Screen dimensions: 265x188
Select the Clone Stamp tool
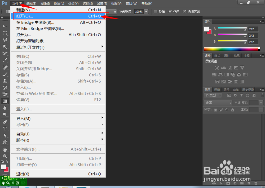coord(5,81)
